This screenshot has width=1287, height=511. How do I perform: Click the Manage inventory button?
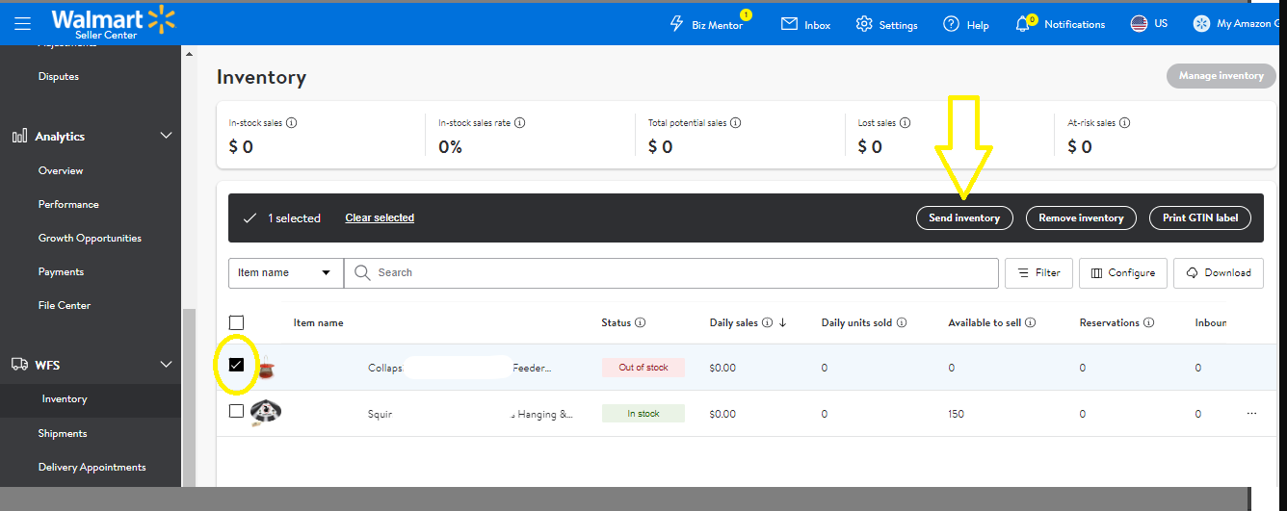(1221, 76)
